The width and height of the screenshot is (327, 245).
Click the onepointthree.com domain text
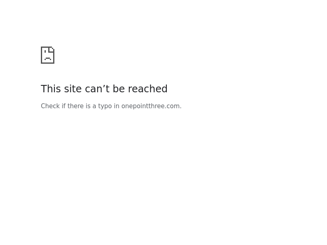[x=150, y=106]
